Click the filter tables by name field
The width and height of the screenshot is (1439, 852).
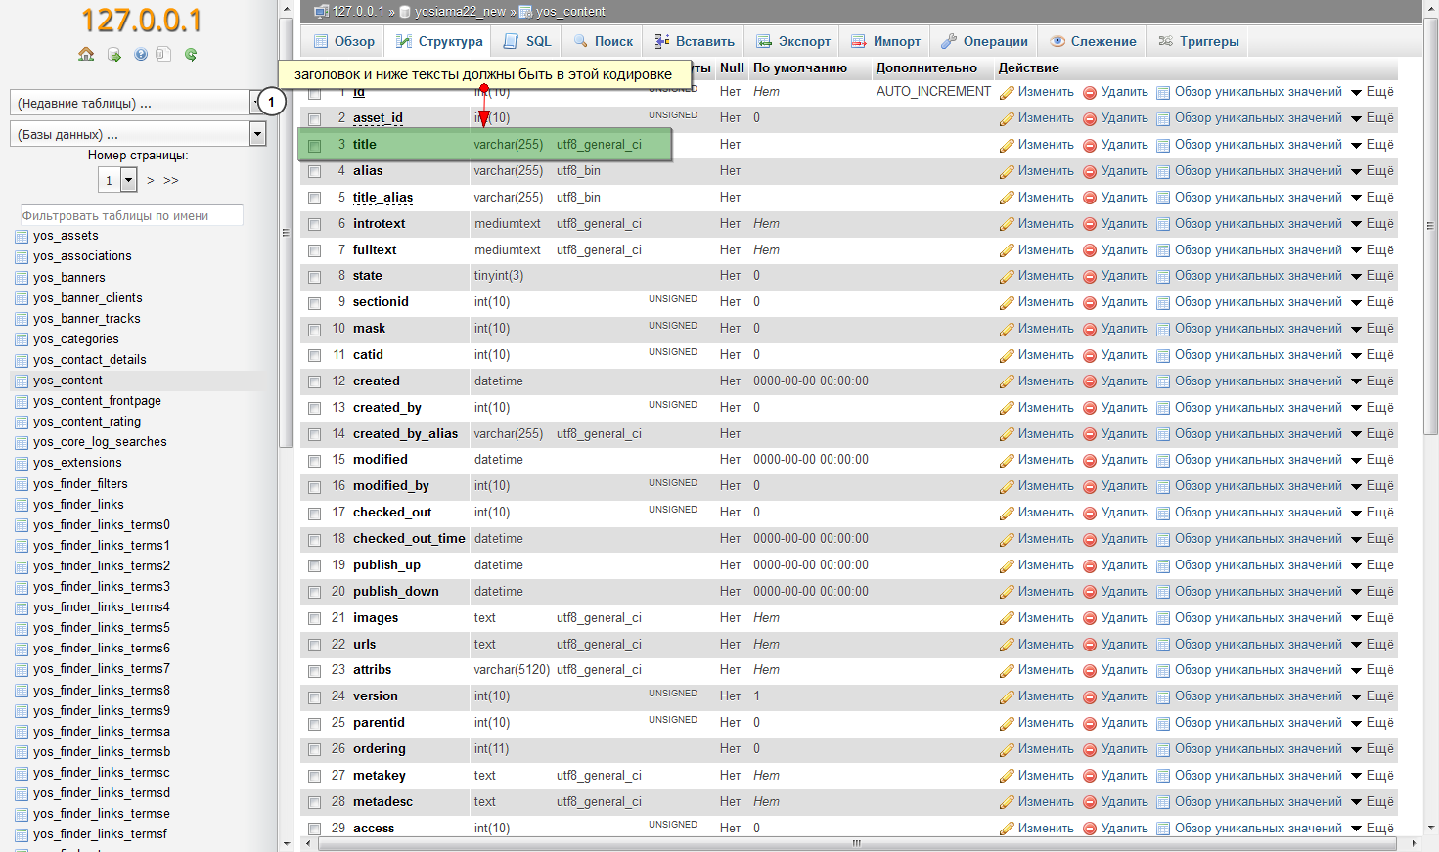pyautogui.click(x=131, y=215)
